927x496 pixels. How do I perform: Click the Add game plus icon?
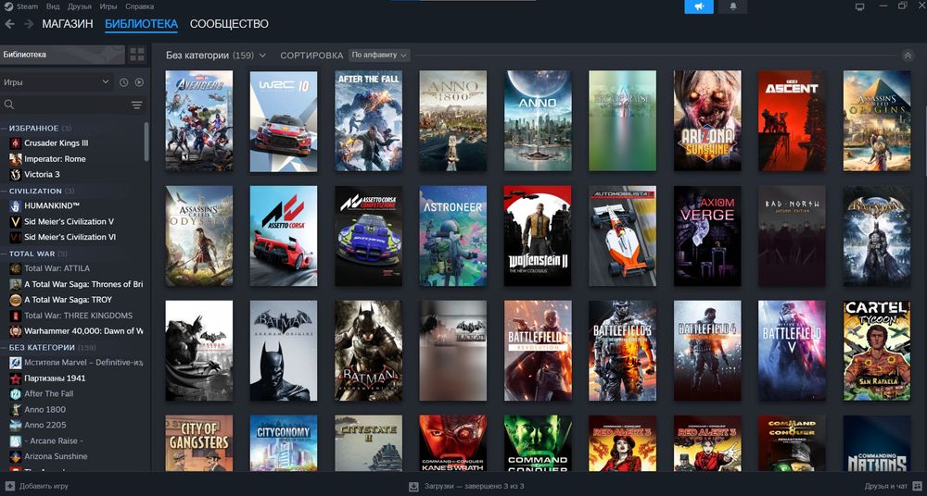[9, 487]
